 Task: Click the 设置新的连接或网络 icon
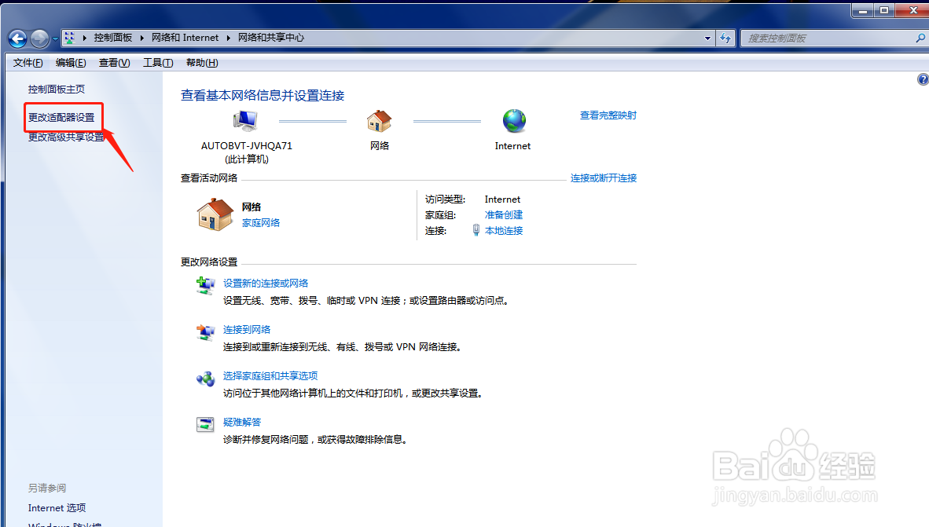tap(205, 286)
